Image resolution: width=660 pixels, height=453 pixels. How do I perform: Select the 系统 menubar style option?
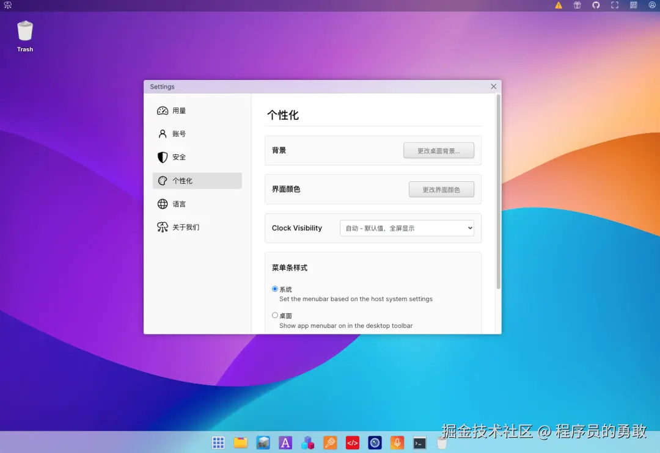[x=275, y=289]
